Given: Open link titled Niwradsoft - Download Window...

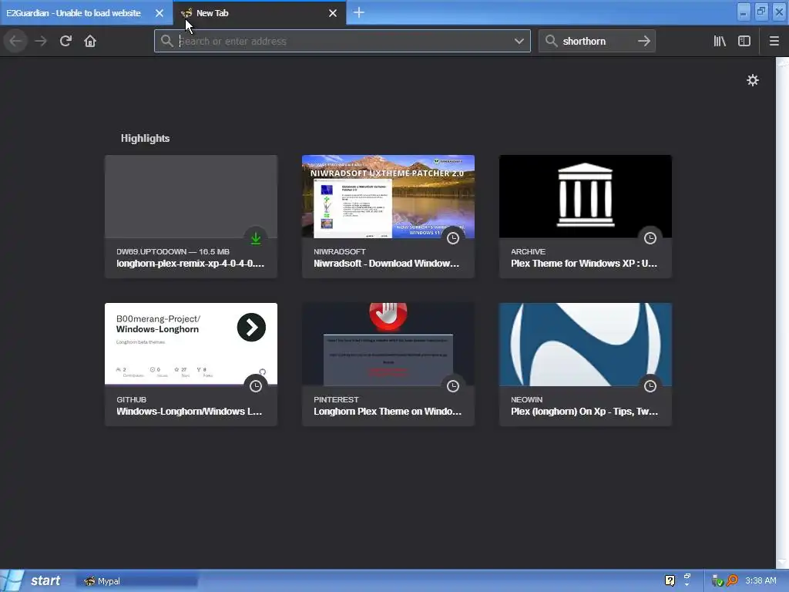Looking at the screenshot, I should click(x=386, y=264).
